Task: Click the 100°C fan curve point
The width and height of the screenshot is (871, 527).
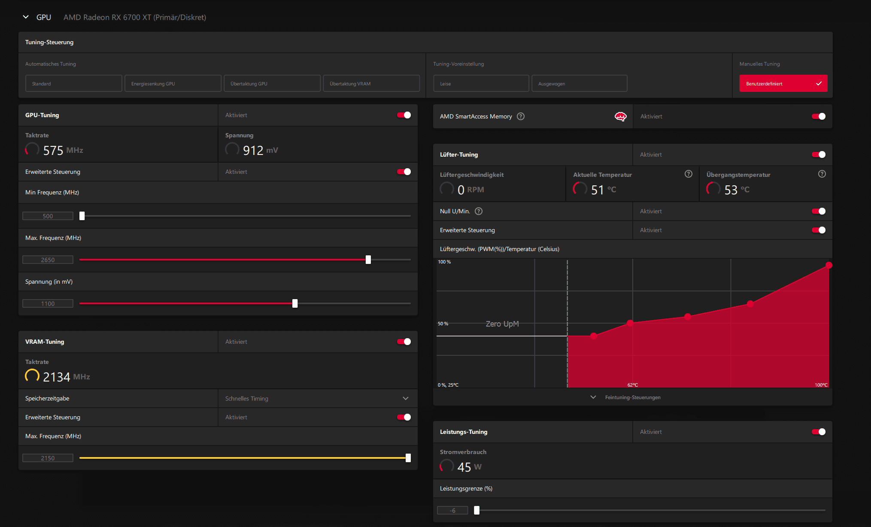Action: pyautogui.click(x=829, y=265)
